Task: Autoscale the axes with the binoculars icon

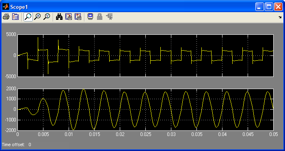Action: pos(59,17)
